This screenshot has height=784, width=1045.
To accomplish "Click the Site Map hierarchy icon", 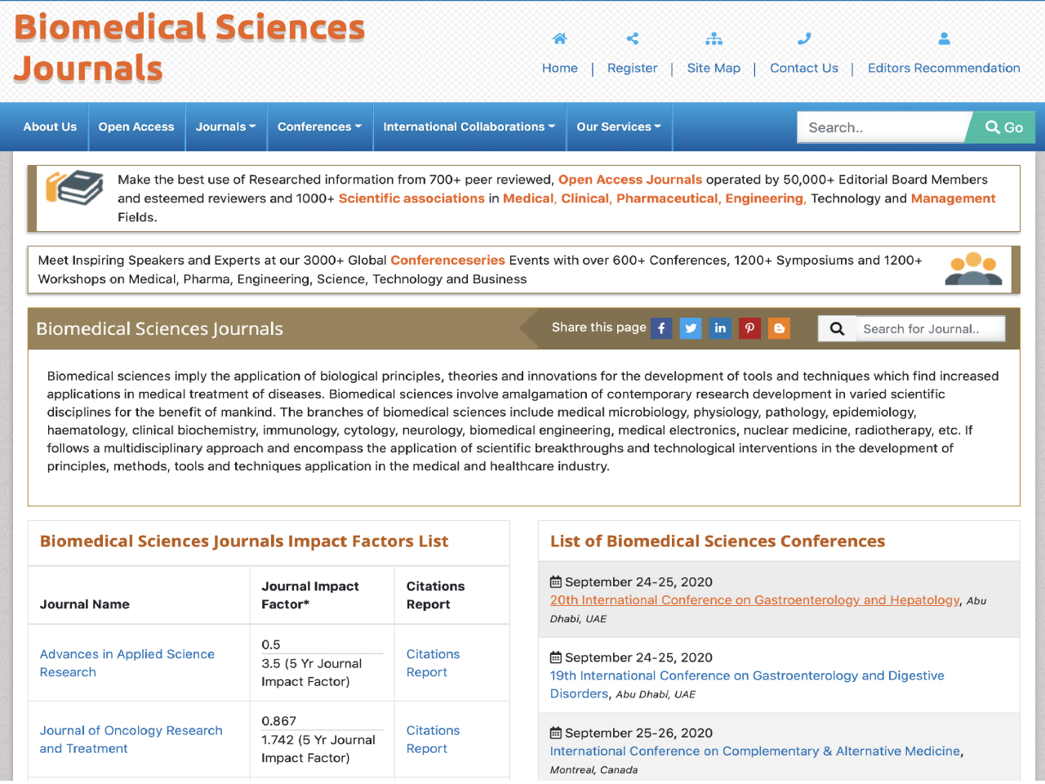I will (x=714, y=38).
